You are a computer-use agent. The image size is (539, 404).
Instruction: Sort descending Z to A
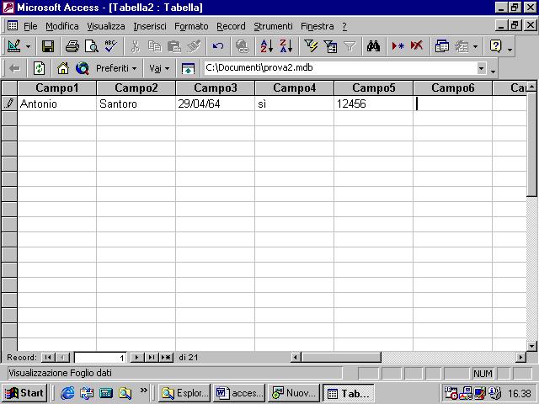[286, 46]
